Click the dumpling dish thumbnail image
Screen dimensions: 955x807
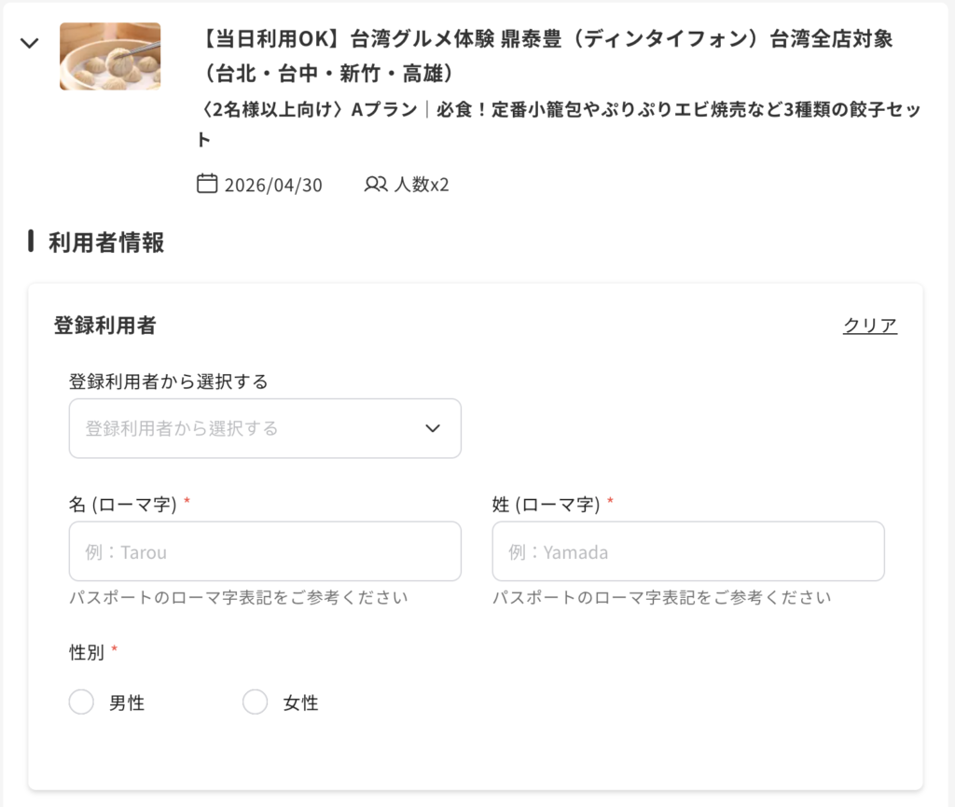[110, 56]
